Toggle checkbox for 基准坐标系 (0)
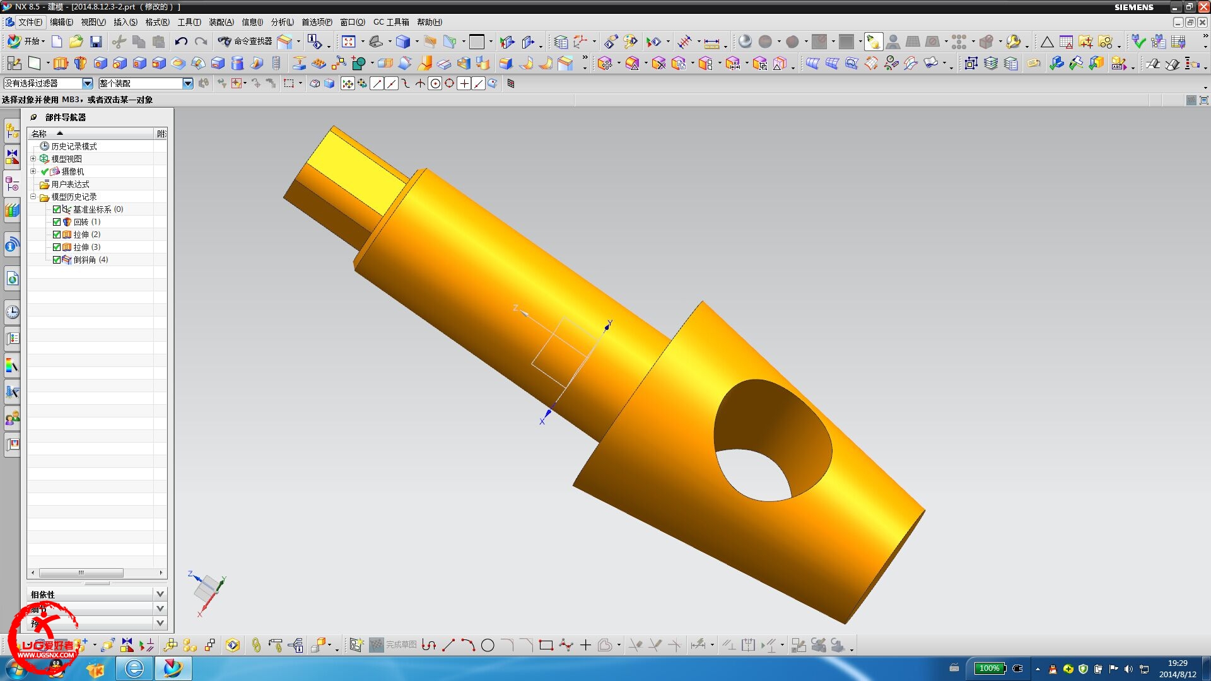The height and width of the screenshot is (681, 1211). [57, 209]
